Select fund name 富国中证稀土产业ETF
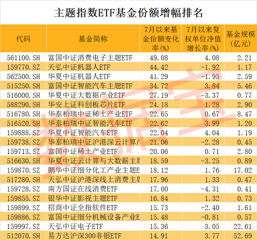 [x=83, y=151]
